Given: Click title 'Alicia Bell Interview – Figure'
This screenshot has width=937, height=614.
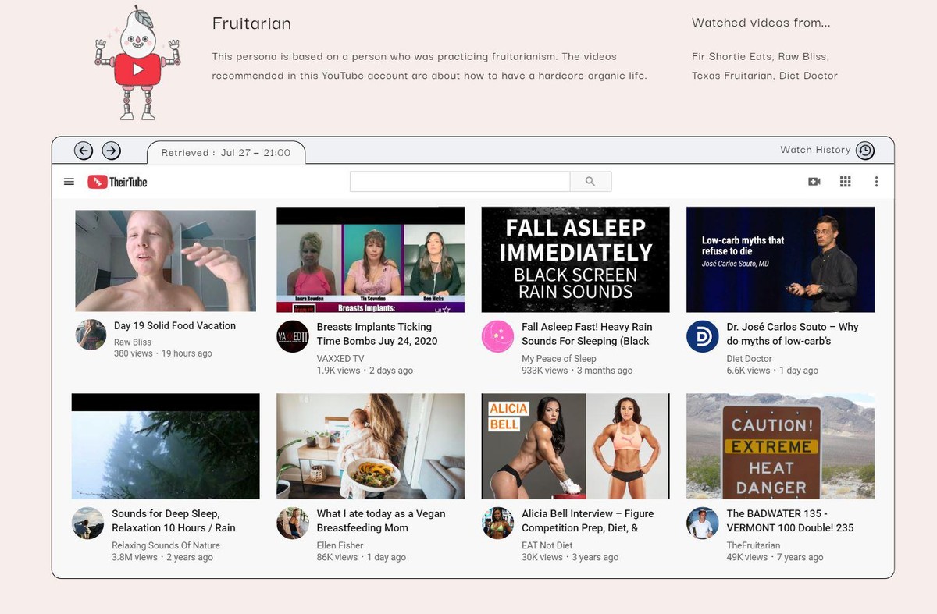Looking at the screenshot, I should tap(587, 520).
